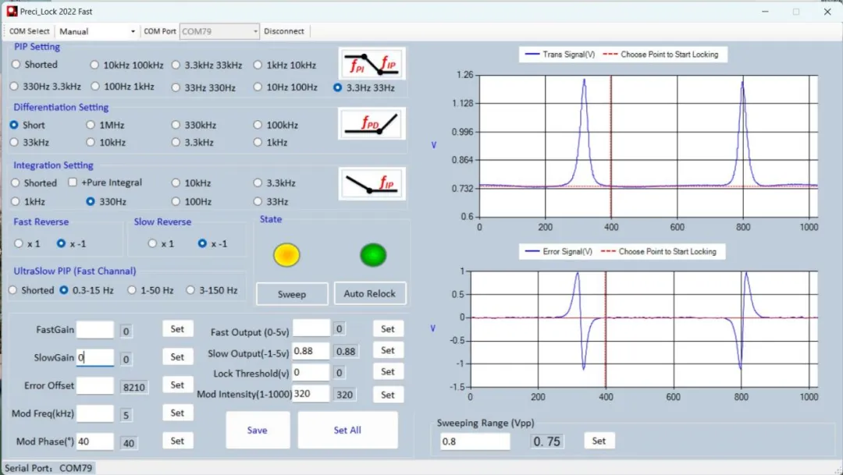Click the Auto Relock button
Viewport: 843px width, 475px height.
[370, 294]
